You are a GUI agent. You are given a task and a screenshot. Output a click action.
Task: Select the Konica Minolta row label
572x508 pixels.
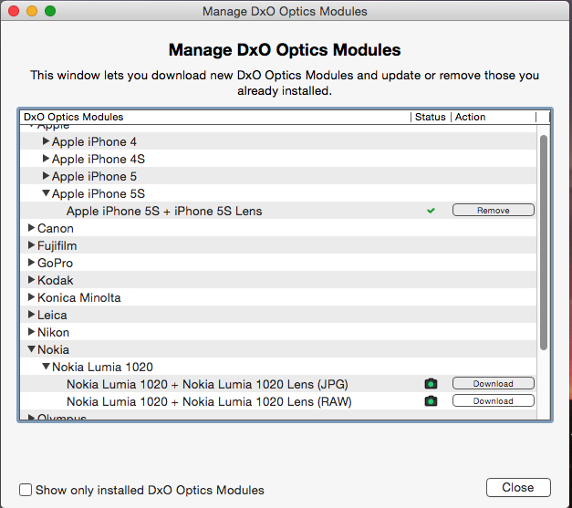coord(78,297)
